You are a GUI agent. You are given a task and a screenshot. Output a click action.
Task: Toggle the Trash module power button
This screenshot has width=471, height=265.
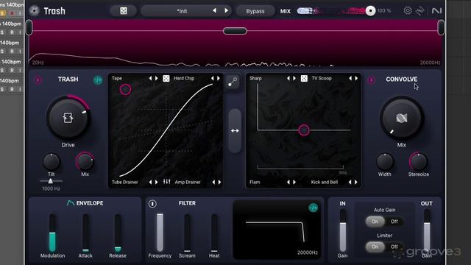click(38, 79)
